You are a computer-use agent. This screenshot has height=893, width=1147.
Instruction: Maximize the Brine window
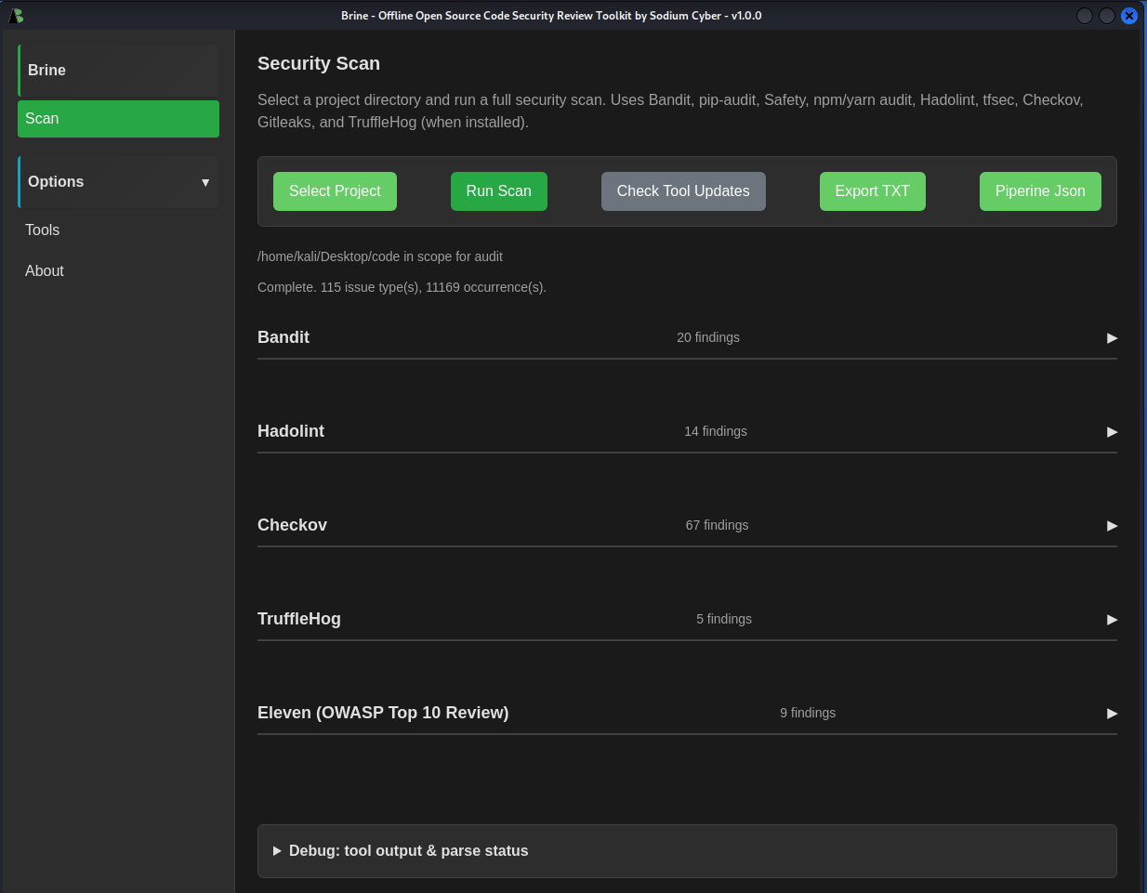(x=1106, y=16)
